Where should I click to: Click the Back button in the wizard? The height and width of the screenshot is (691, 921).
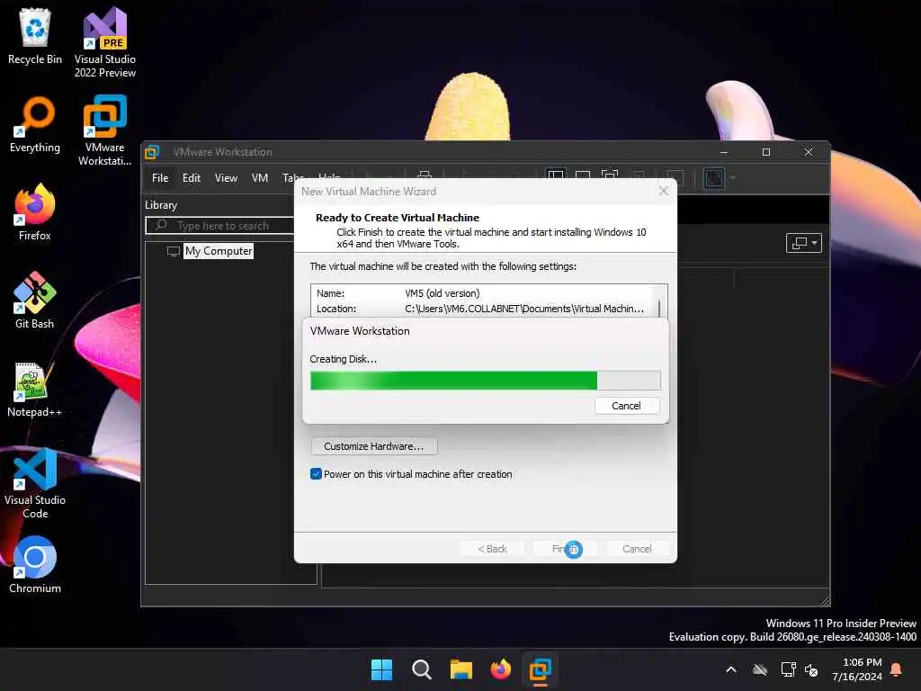click(x=492, y=549)
